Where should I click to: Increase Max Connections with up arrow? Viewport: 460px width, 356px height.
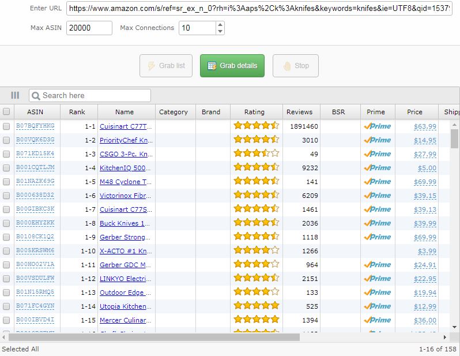coord(220,25)
